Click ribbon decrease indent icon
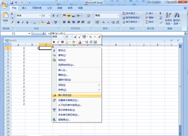188x136 pixels. (79, 22)
